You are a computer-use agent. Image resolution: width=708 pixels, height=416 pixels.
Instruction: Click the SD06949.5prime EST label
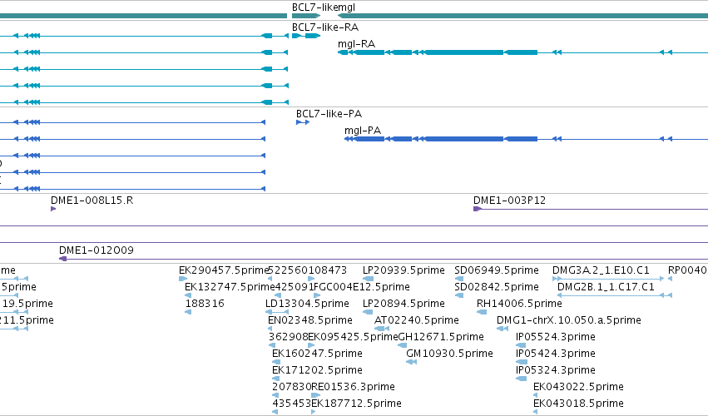pyautogui.click(x=496, y=270)
